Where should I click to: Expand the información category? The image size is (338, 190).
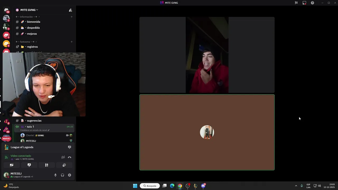pos(28,17)
